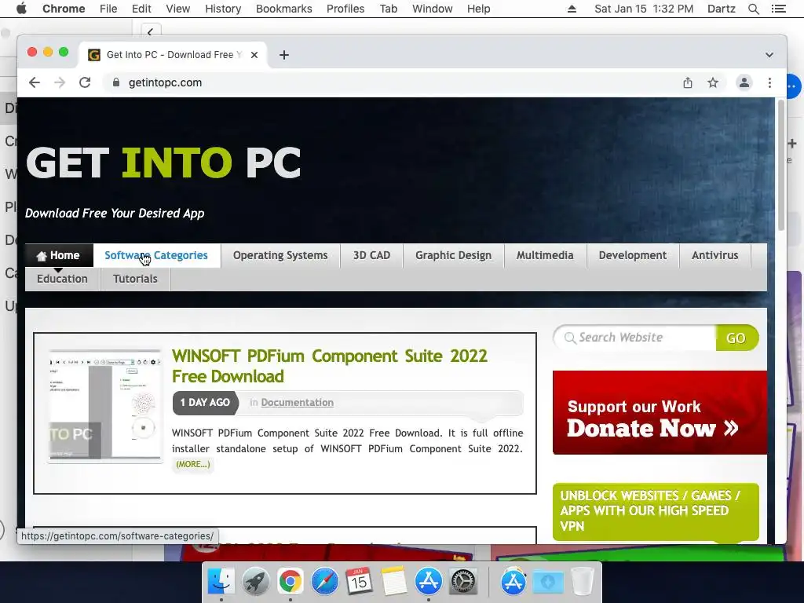Screen dimensions: 804x603
Task: Open the Downloads folder in the Dock
Action: point(547,582)
